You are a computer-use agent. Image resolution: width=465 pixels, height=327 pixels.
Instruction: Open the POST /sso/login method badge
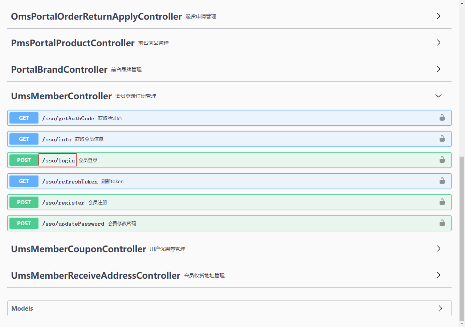point(24,160)
